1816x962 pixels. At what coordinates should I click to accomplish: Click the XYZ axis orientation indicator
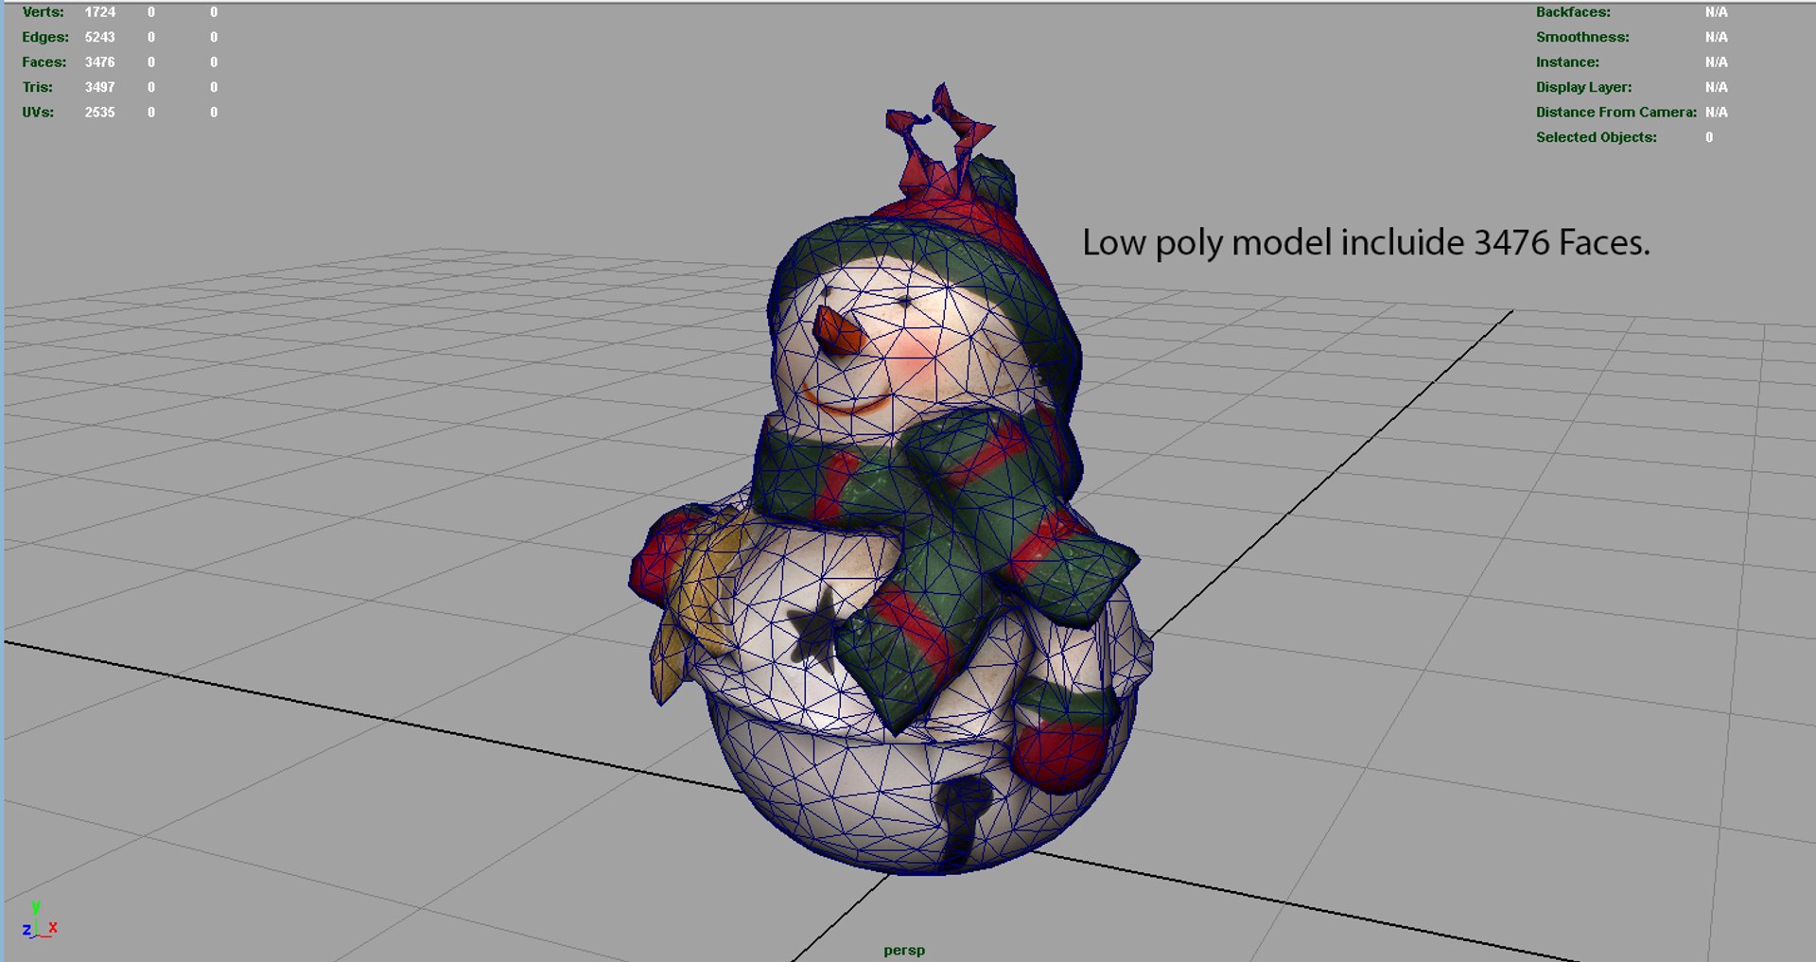coord(39,919)
